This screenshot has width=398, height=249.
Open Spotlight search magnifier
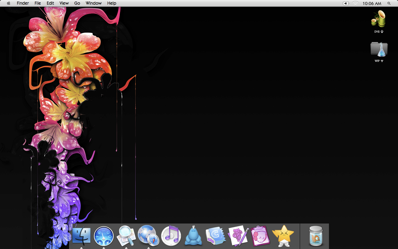tap(389, 3)
